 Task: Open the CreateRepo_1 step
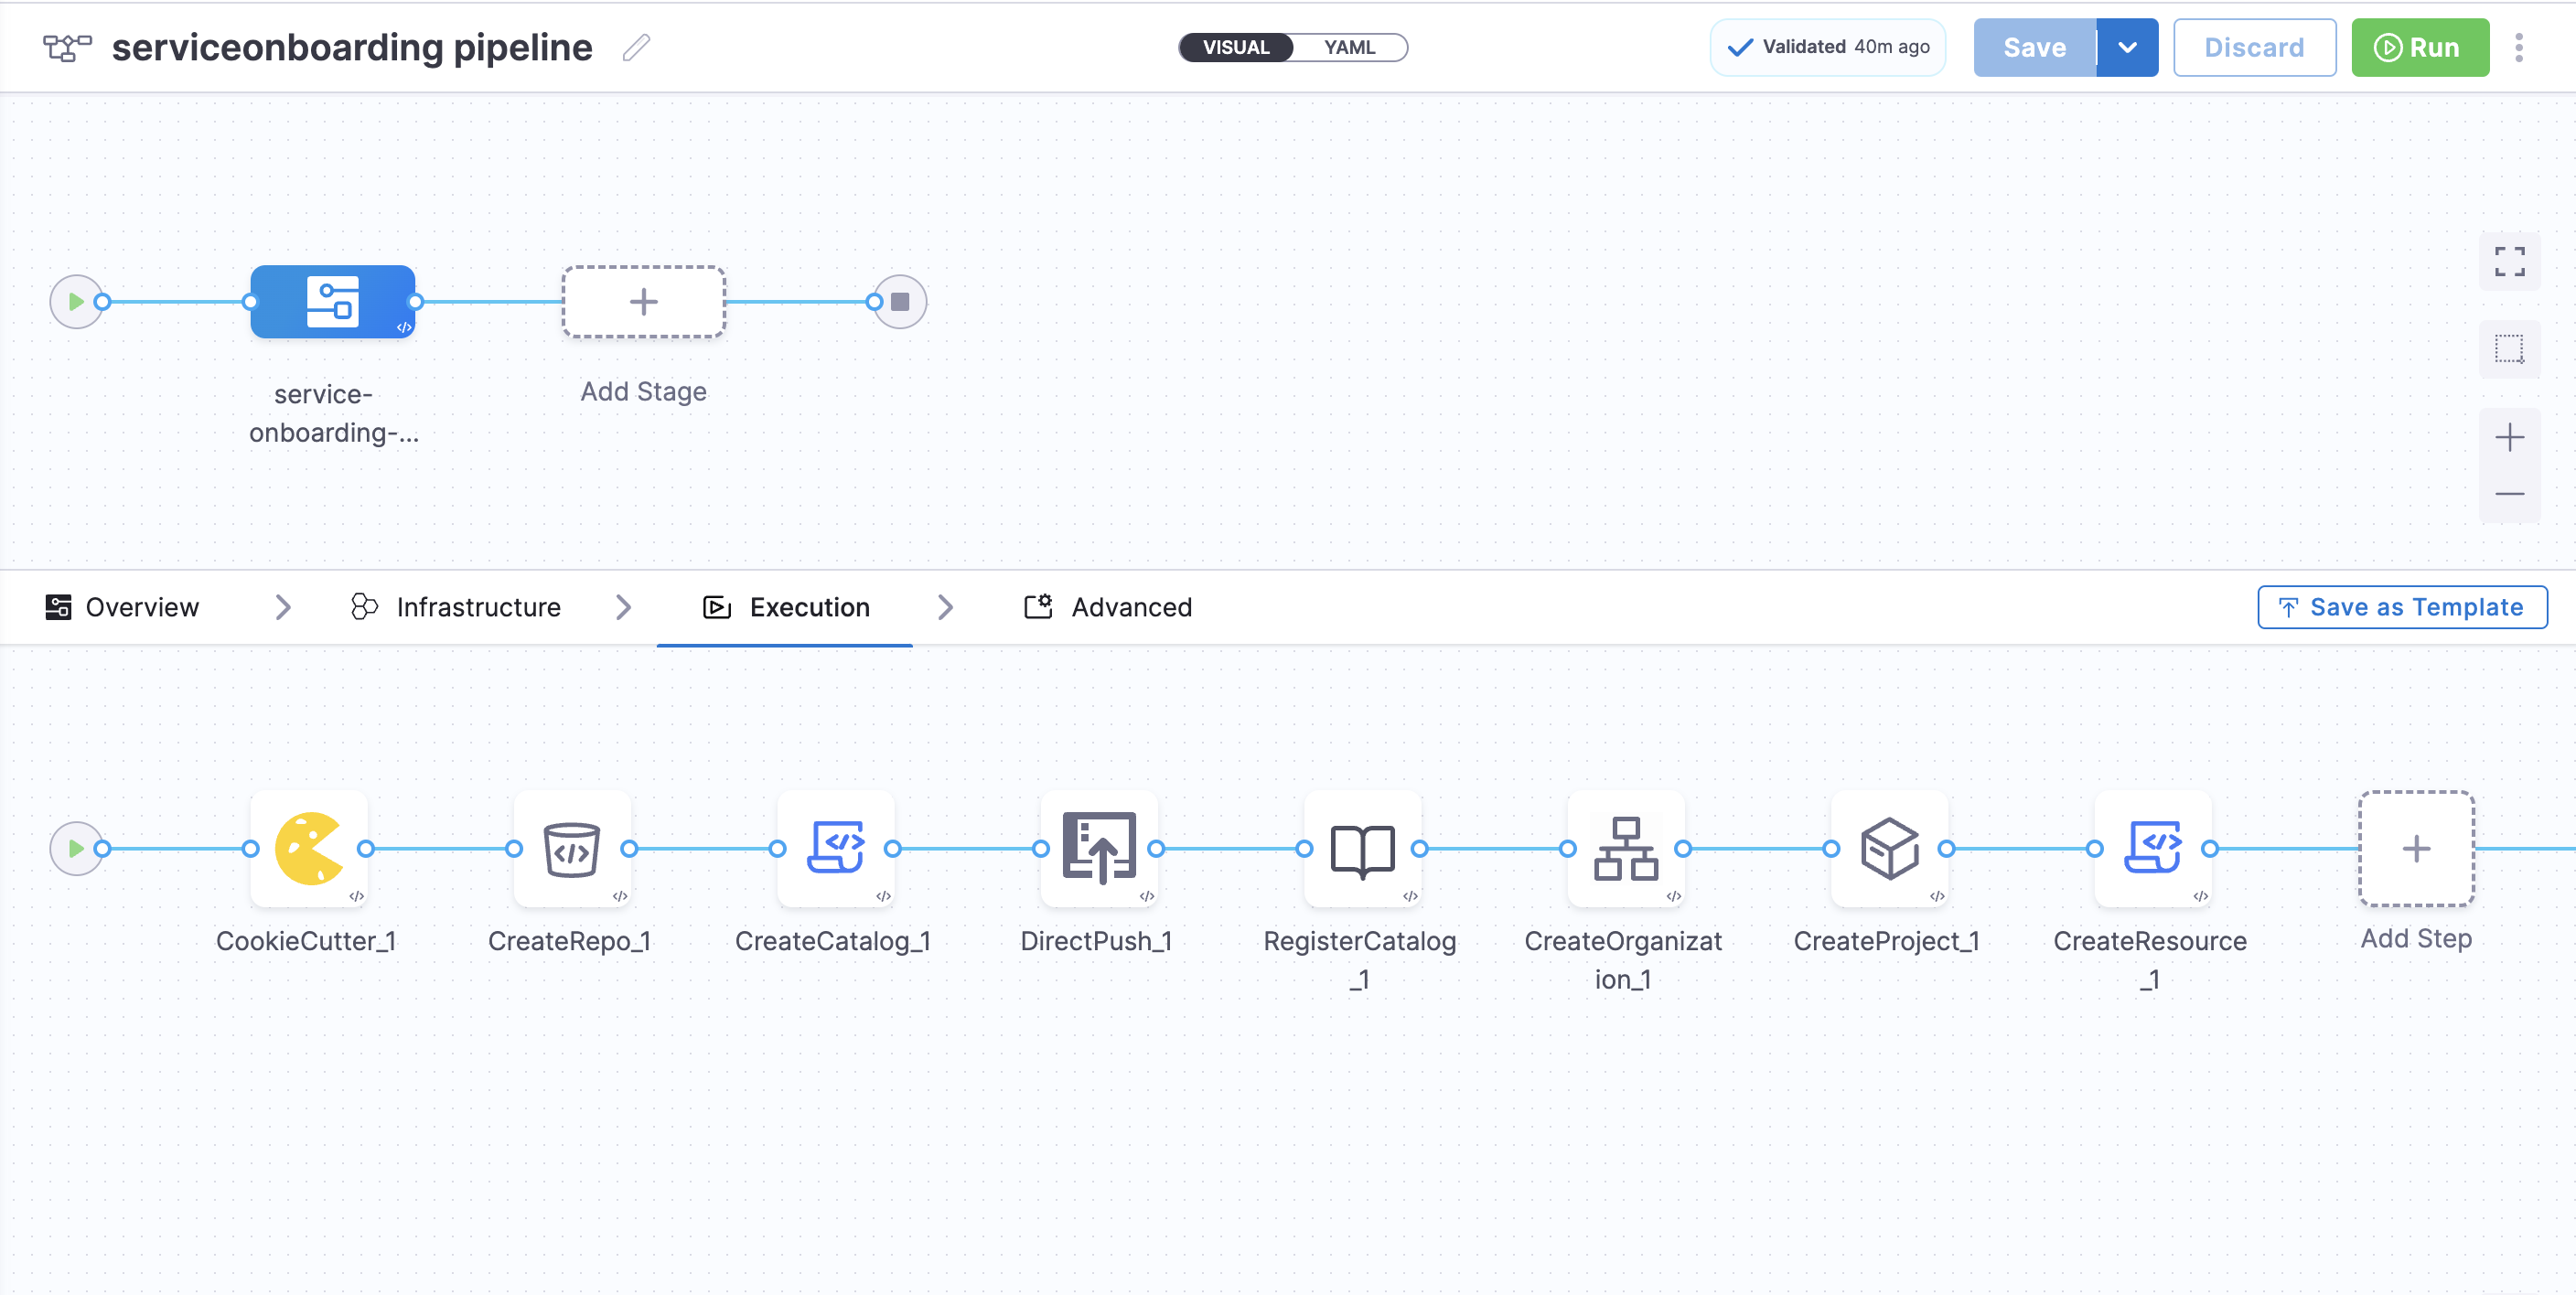coord(571,848)
